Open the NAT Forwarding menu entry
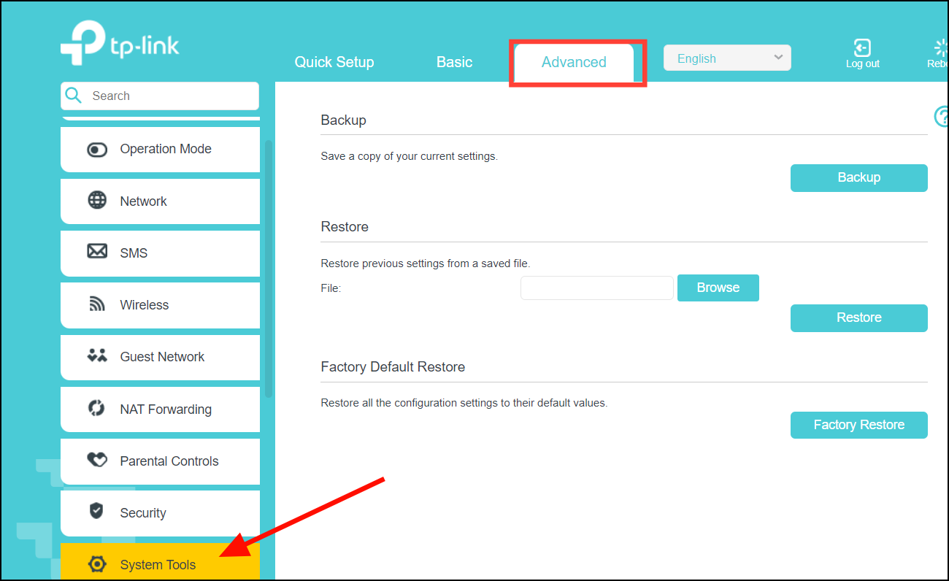This screenshot has width=949, height=581. 160,409
